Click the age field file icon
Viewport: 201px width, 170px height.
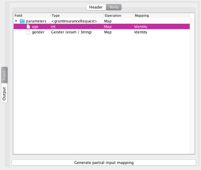28,27
